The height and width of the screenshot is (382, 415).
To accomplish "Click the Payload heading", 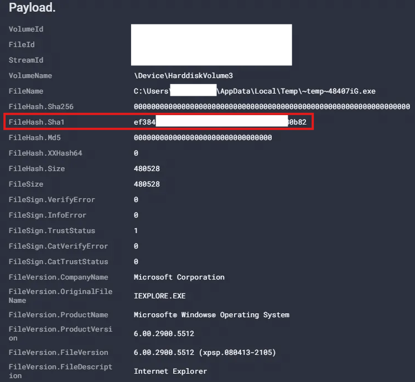I will pyautogui.click(x=32, y=8).
